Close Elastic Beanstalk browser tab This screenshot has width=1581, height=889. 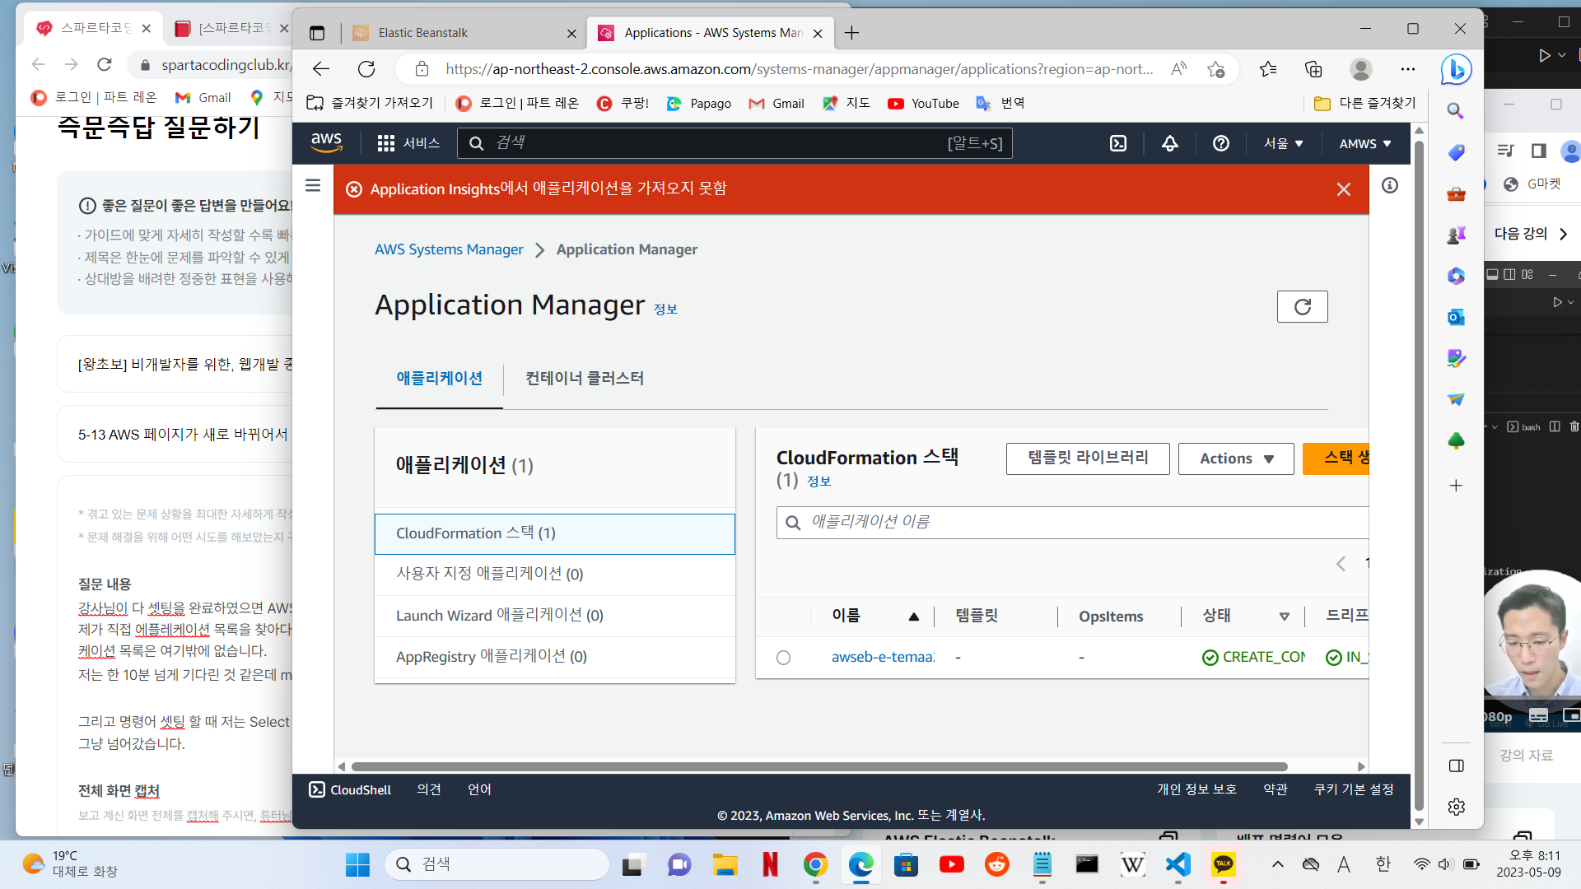571,34
